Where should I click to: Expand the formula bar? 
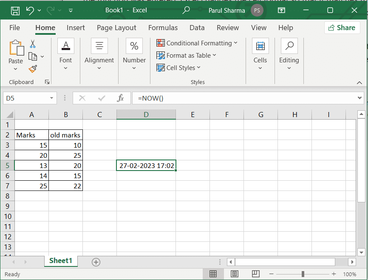360,98
